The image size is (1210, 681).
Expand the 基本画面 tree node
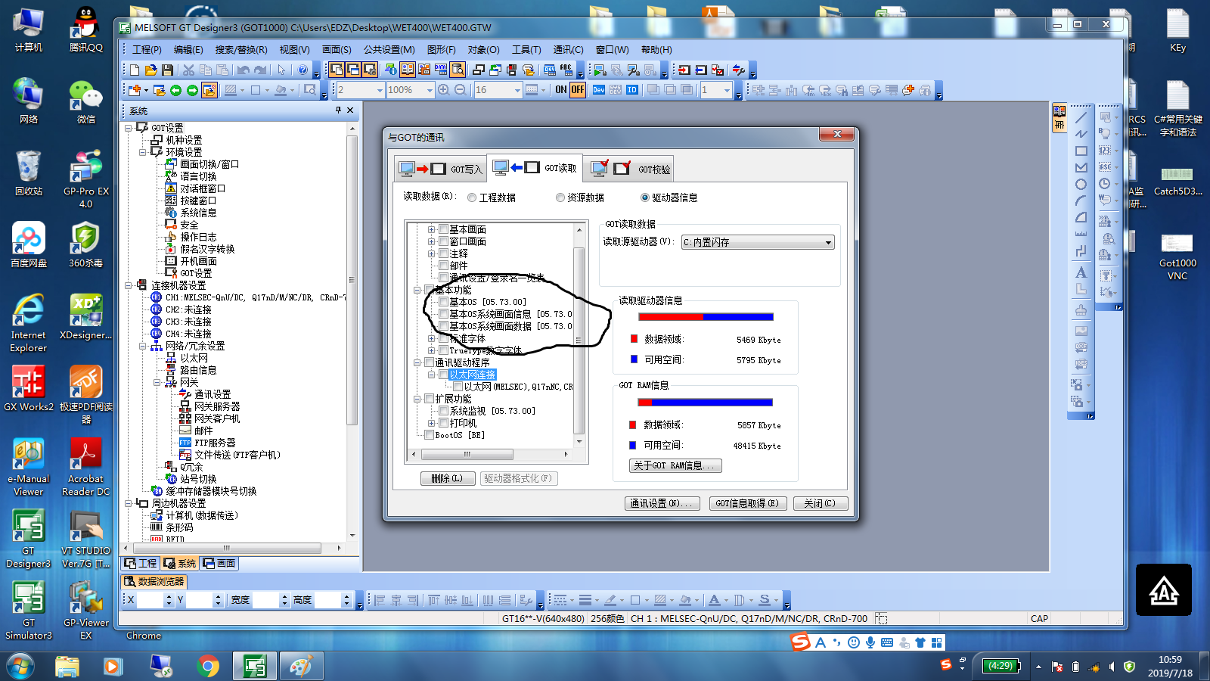[x=431, y=229]
